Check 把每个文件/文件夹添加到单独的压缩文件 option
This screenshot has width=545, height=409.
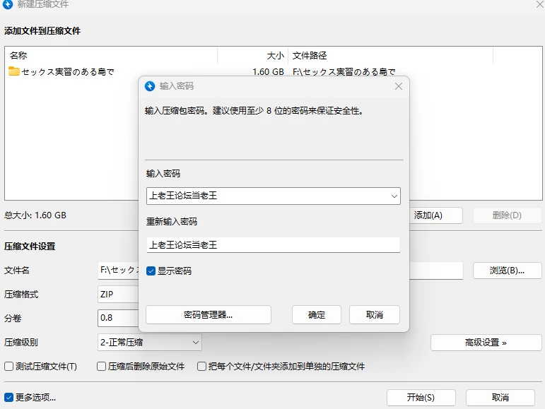pyautogui.click(x=201, y=367)
